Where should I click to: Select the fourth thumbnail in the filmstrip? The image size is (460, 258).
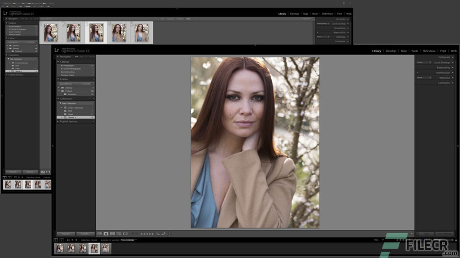point(94,248)
